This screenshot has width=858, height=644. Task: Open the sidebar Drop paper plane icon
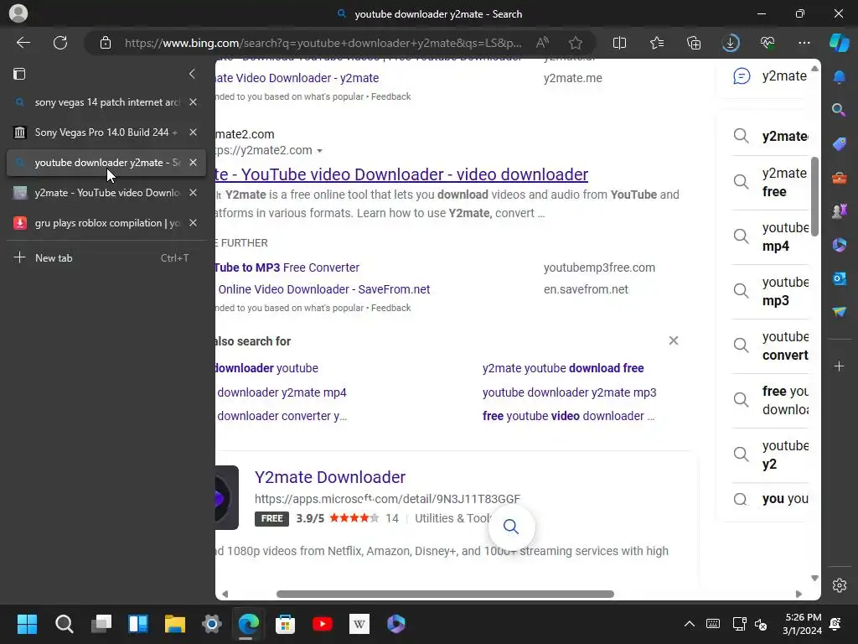839,312
